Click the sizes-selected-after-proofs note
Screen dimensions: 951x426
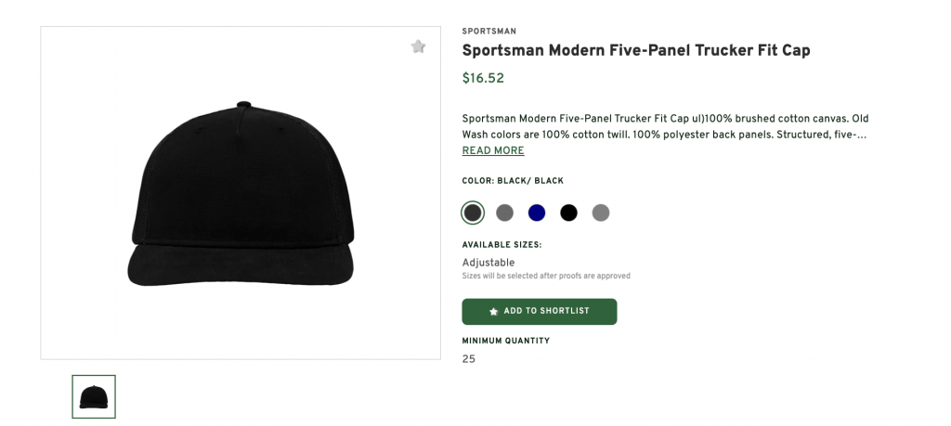[x=546, y=276]
